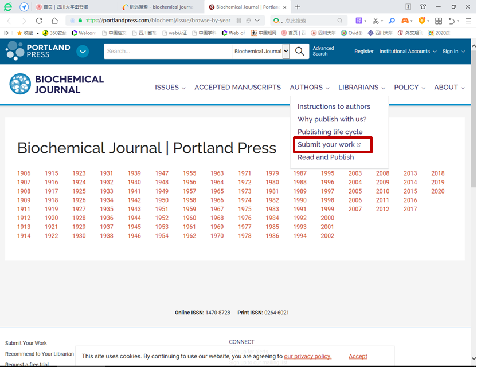
Task: Select Why publish with us? menu entry
Action: (332, 119)
